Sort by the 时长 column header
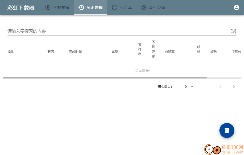 [x=198, y=49]
